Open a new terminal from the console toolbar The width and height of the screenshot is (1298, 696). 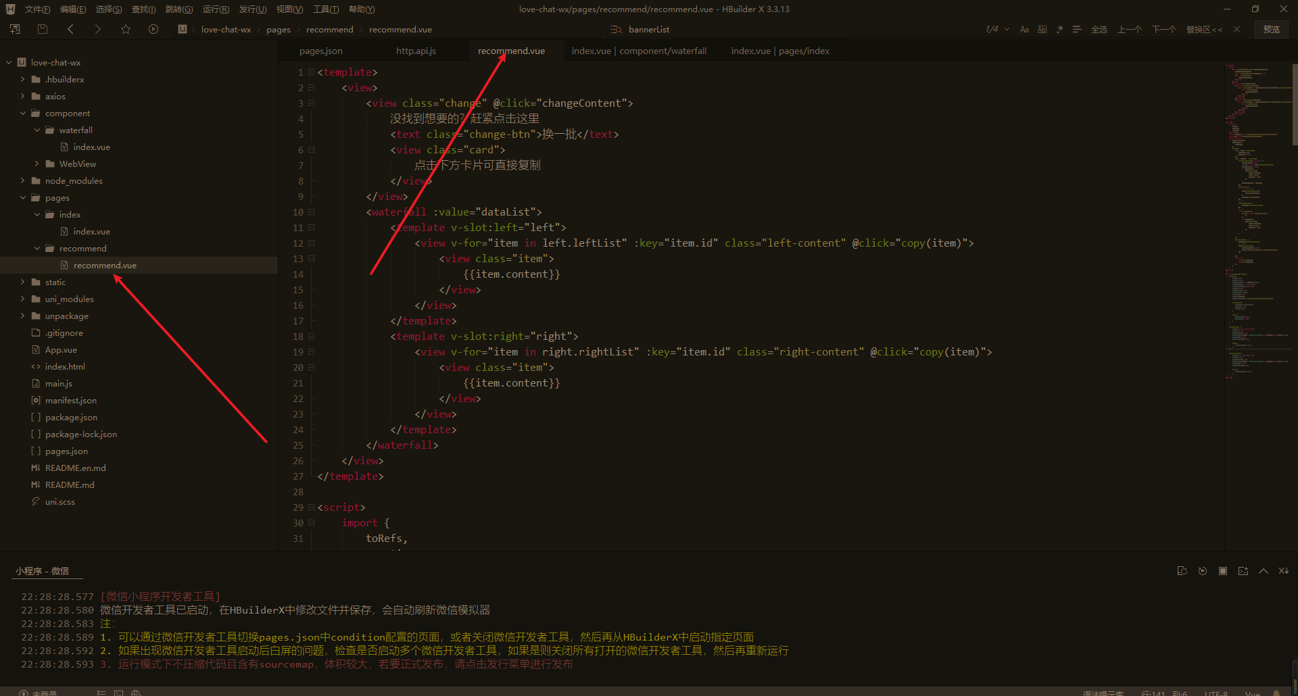click(x=1243, y=571)
